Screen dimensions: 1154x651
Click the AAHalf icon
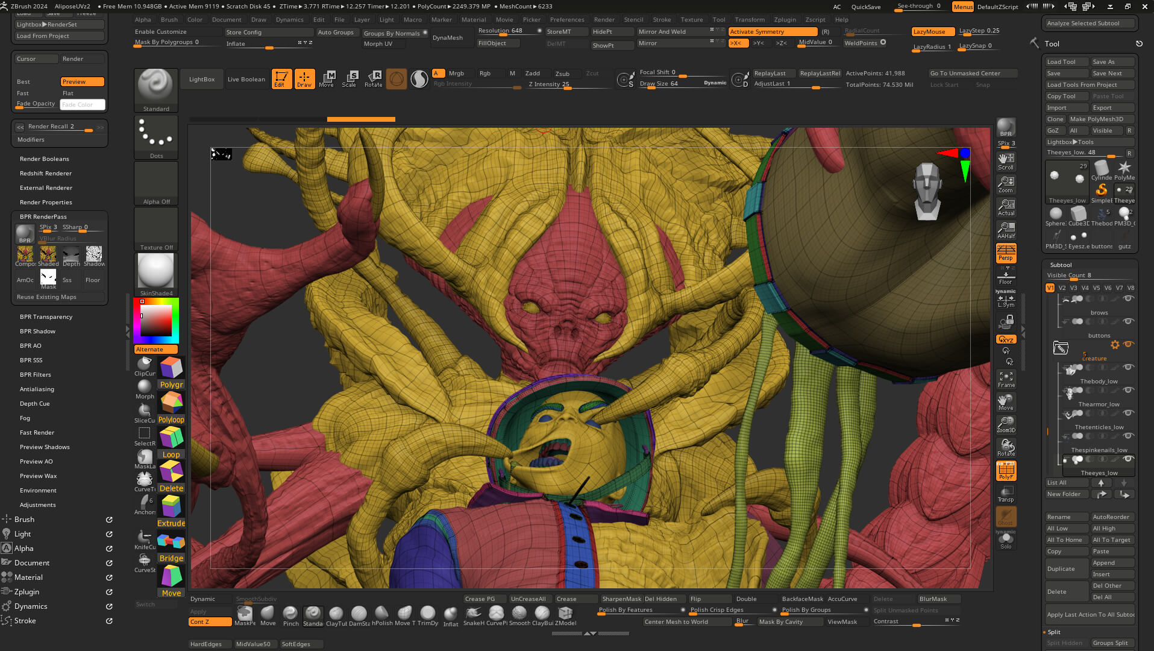[1006, 230]
